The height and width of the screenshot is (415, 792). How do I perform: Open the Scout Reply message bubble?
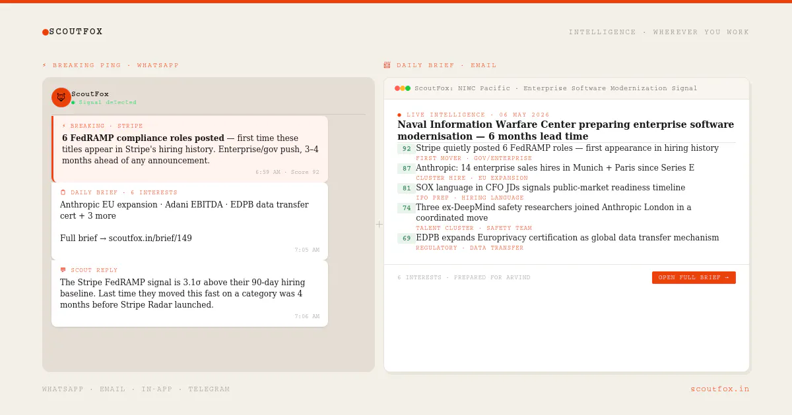click(x=190, y=294)
